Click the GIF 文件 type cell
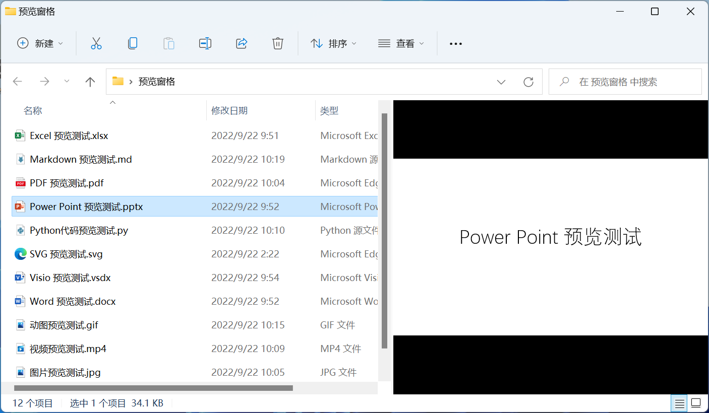 338,325
